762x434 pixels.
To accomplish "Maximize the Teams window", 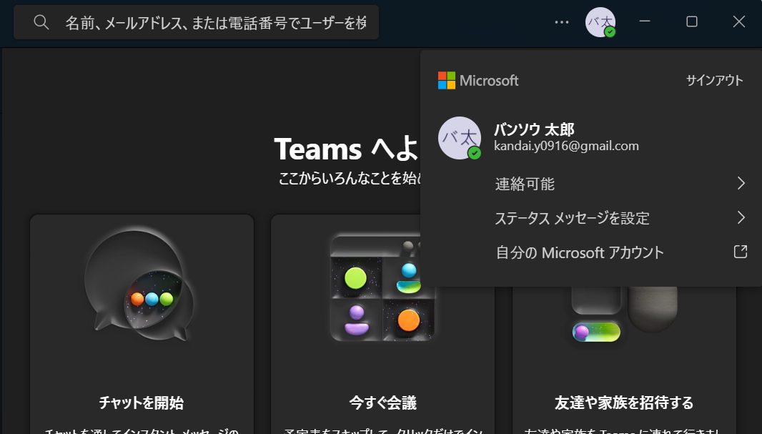I will tap(691, 22).
